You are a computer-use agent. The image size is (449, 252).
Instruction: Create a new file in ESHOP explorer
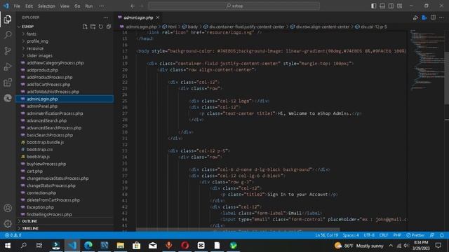(x=85, y=27)
